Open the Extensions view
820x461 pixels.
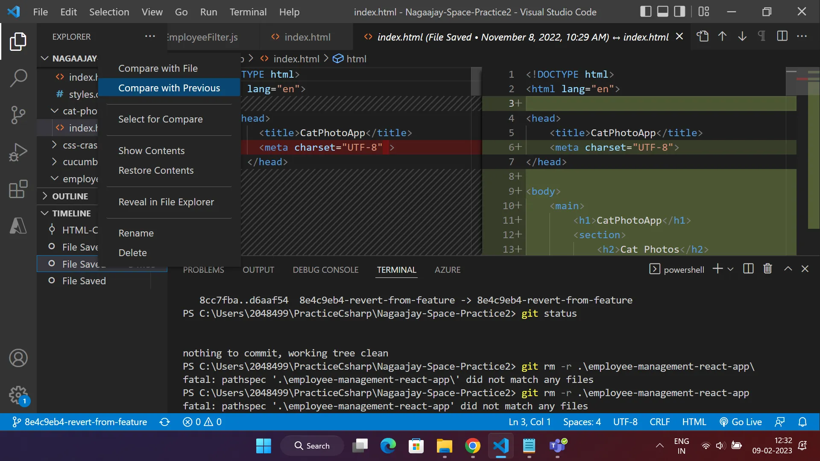[18, 189]
